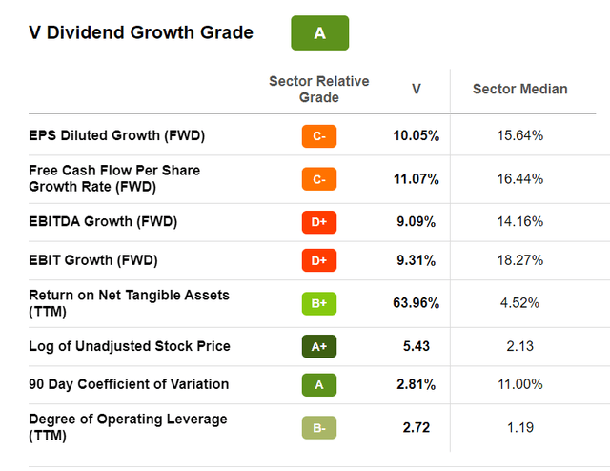Click the D+ badge for EBIT Growth
Screen dimensions: 610x471
(x=319, y=259)
